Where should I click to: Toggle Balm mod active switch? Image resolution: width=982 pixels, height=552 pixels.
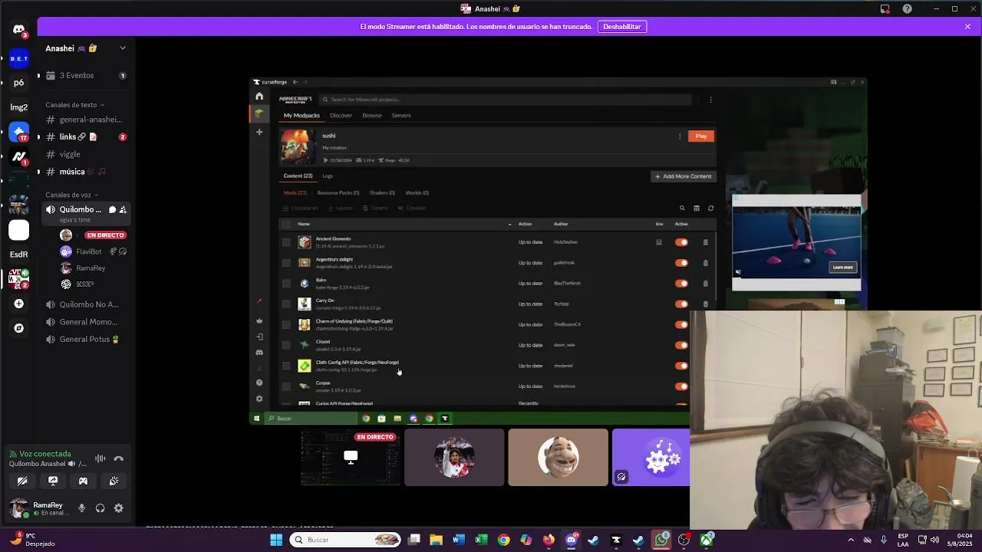(681, 284)
